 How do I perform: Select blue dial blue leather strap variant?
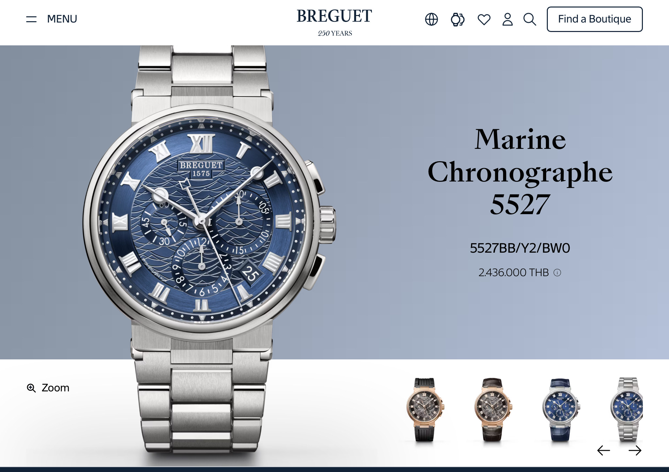point(561,410)
